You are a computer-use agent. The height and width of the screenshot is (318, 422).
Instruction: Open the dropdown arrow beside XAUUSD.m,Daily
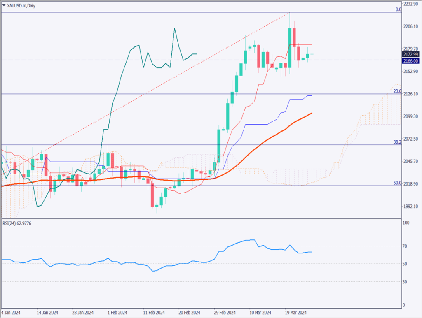[4, 5]
